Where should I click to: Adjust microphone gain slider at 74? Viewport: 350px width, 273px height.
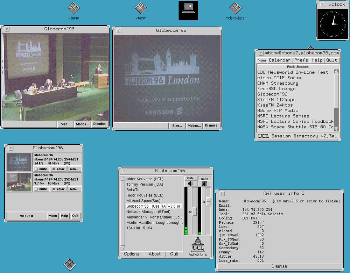pyautogui.click(x=208, y=202)
